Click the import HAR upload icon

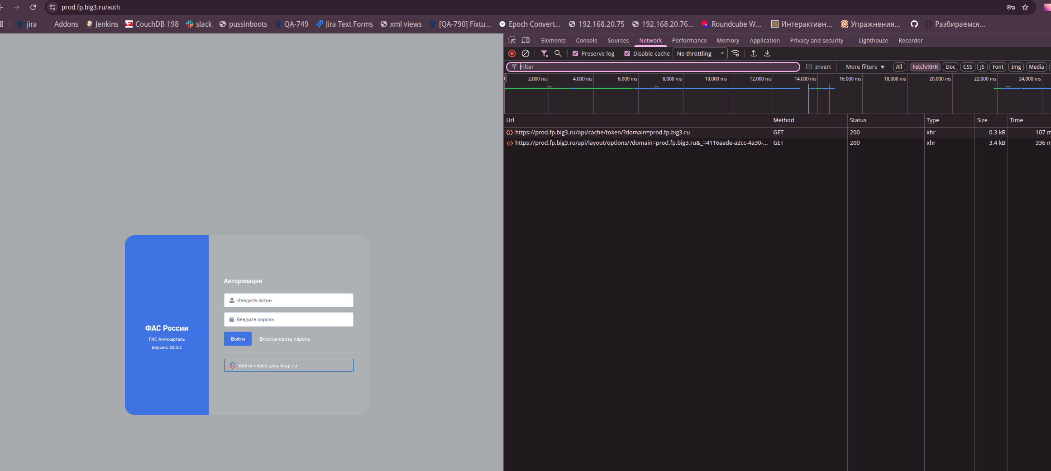point(754,53)
